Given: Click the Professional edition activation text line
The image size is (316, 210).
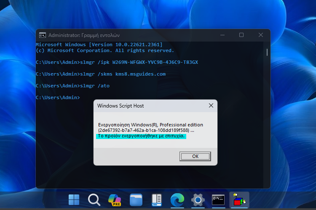Looking at the screenshot, I should click(150, 125).
